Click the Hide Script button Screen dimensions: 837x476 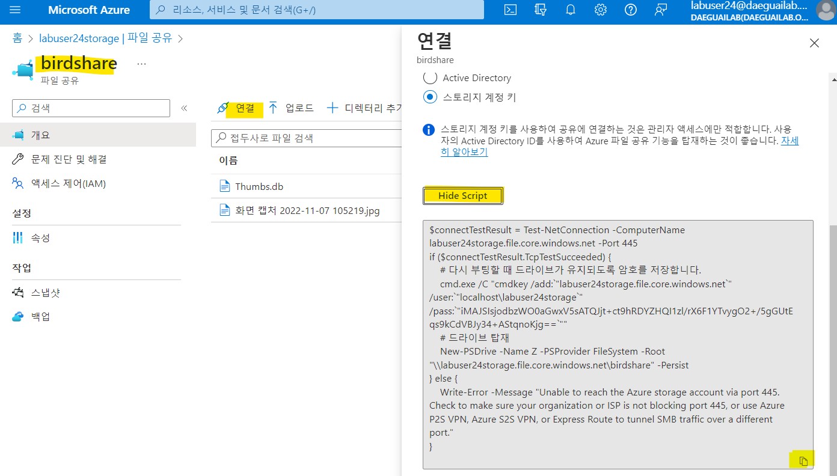tap(463, 196)
